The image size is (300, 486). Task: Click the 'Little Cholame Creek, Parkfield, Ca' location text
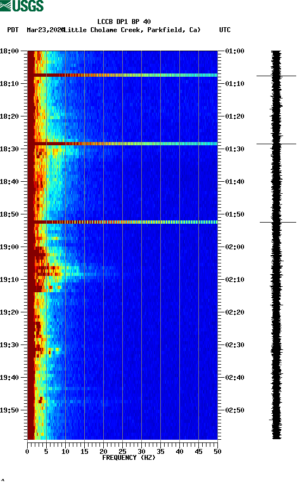[132, 30]
